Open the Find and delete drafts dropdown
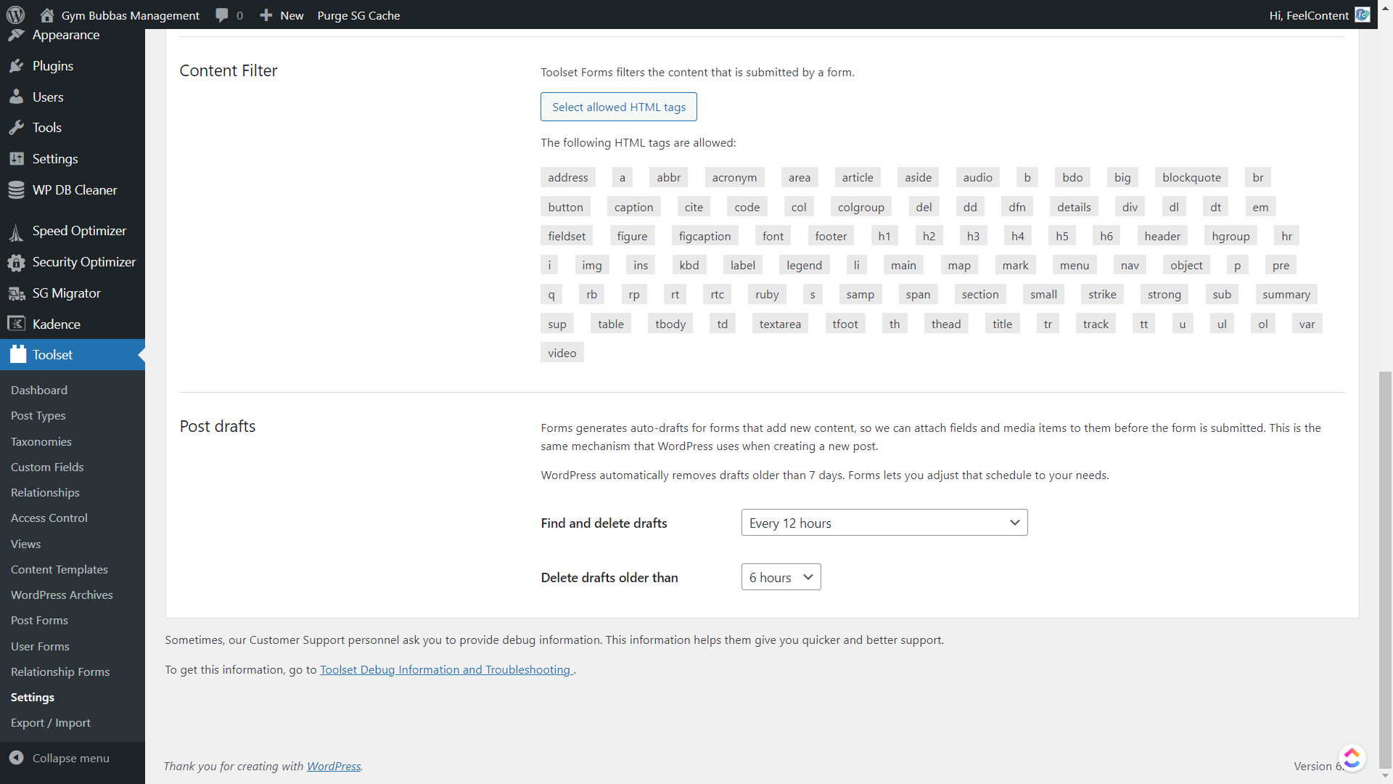The width and height of the screenshot is (1393, 784). (884, 523)
